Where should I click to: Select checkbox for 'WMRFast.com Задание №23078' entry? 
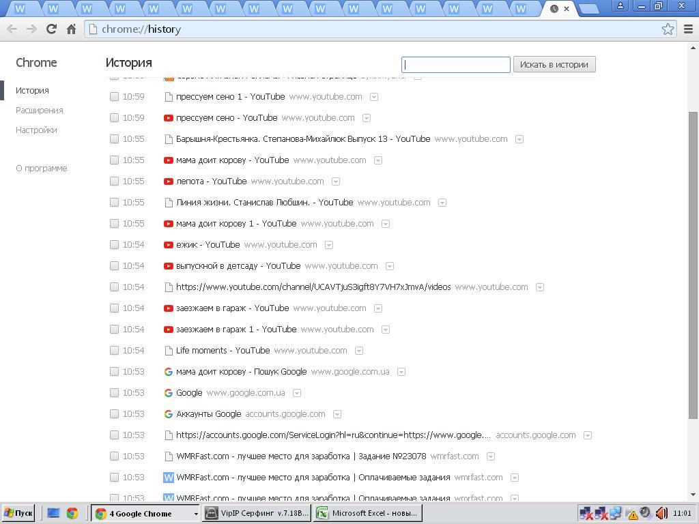[x=114, y=456]
